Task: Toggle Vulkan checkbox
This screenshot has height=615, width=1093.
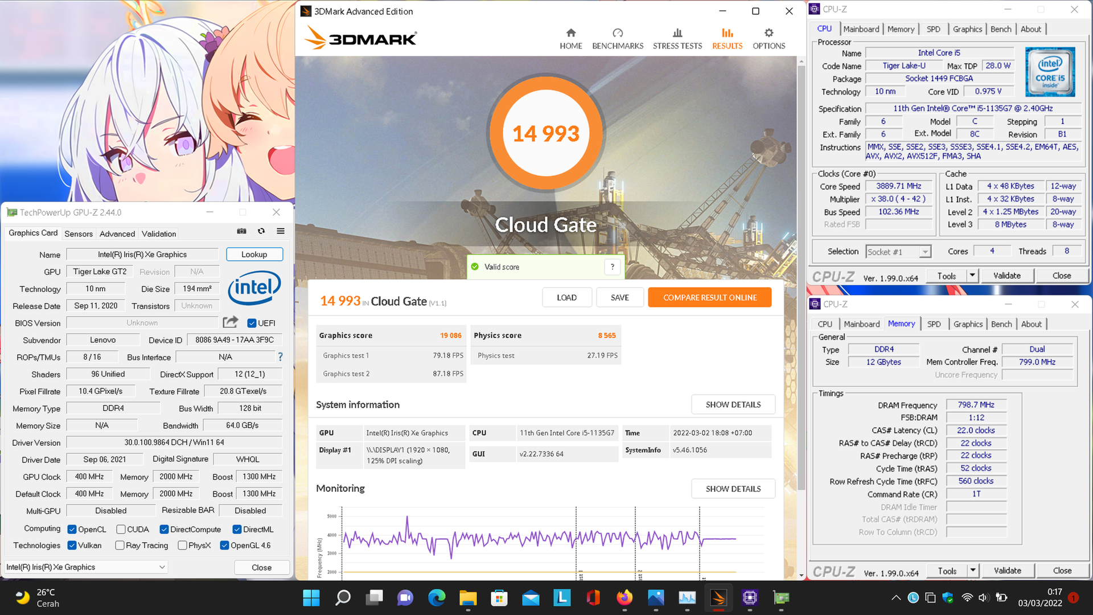Action: coord(72,545)
